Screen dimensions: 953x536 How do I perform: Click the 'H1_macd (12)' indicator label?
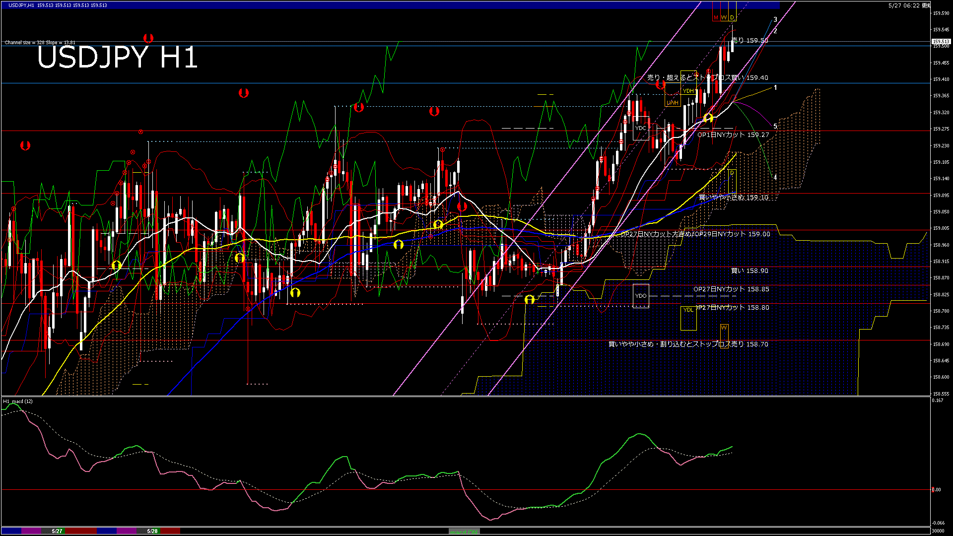pos(18,401)
